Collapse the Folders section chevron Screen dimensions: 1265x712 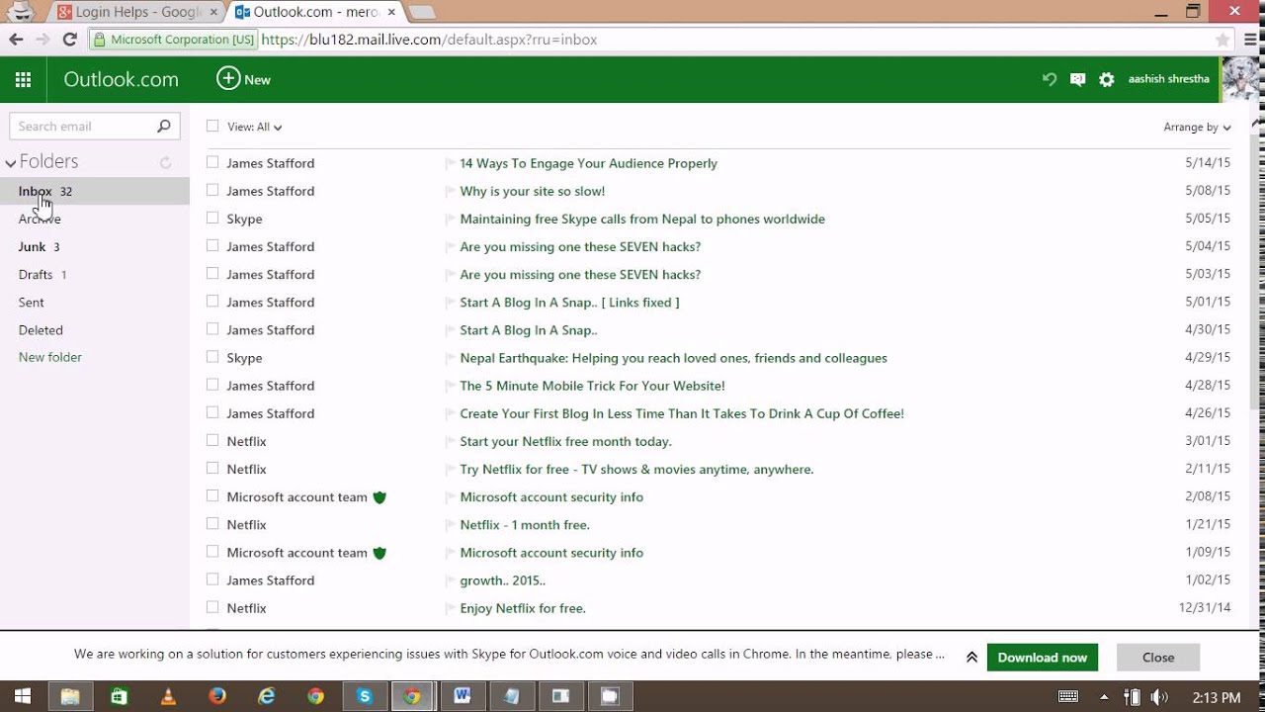[x=11, y=163]
